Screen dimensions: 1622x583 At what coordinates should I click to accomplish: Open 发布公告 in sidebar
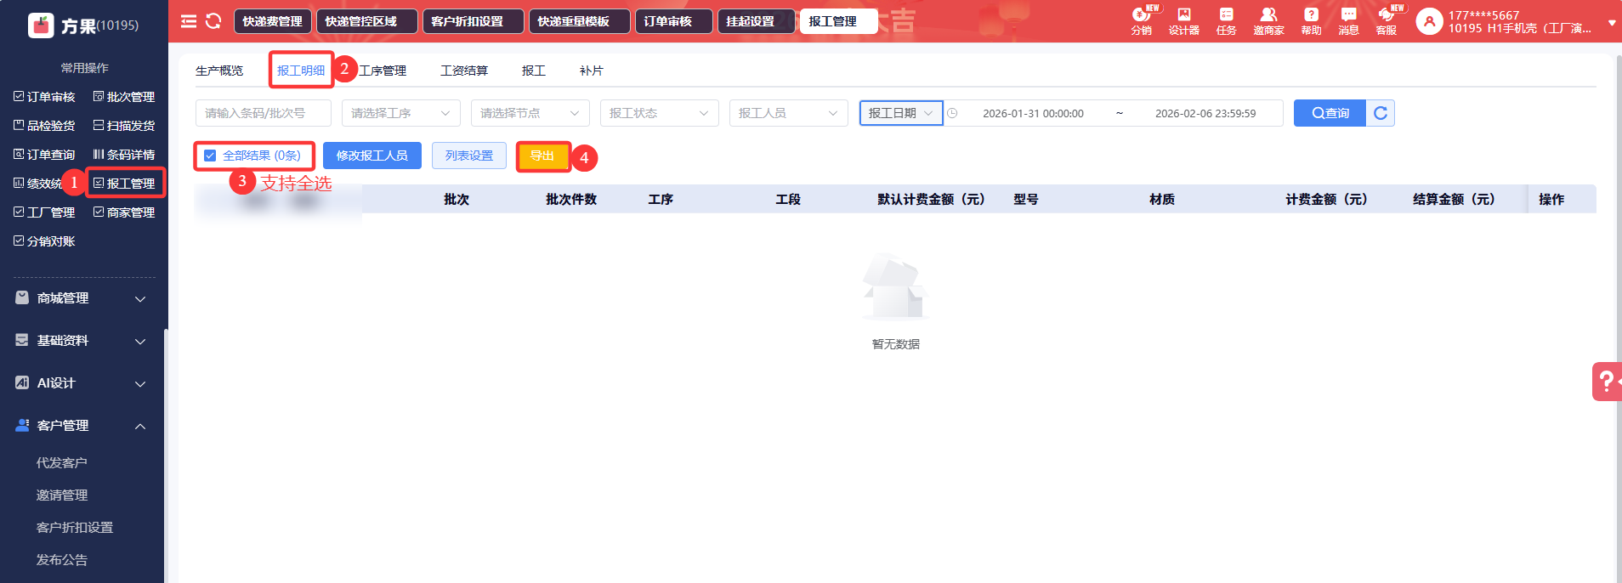pos(61,560)
